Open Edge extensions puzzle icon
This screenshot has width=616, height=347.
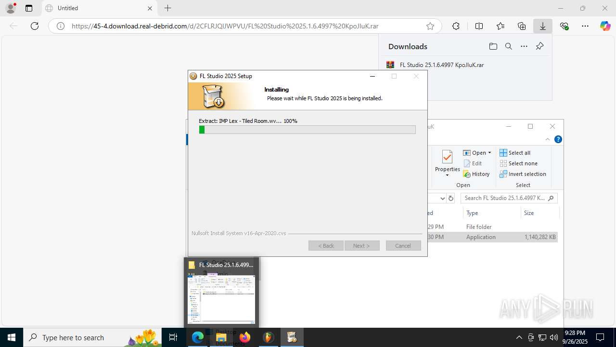(456, 26)
